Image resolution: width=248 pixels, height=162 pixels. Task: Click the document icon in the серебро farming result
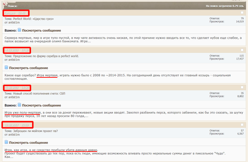click(x=7, y=67)
